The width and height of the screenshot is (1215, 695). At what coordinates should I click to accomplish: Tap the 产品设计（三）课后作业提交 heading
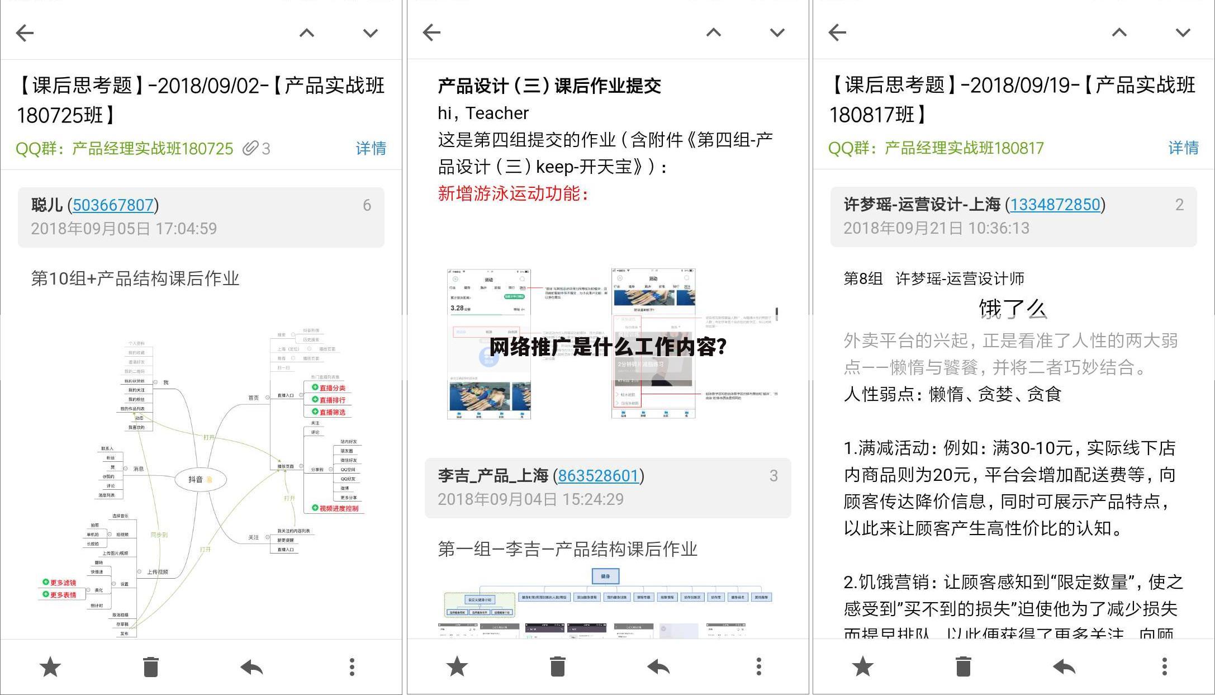549,86
